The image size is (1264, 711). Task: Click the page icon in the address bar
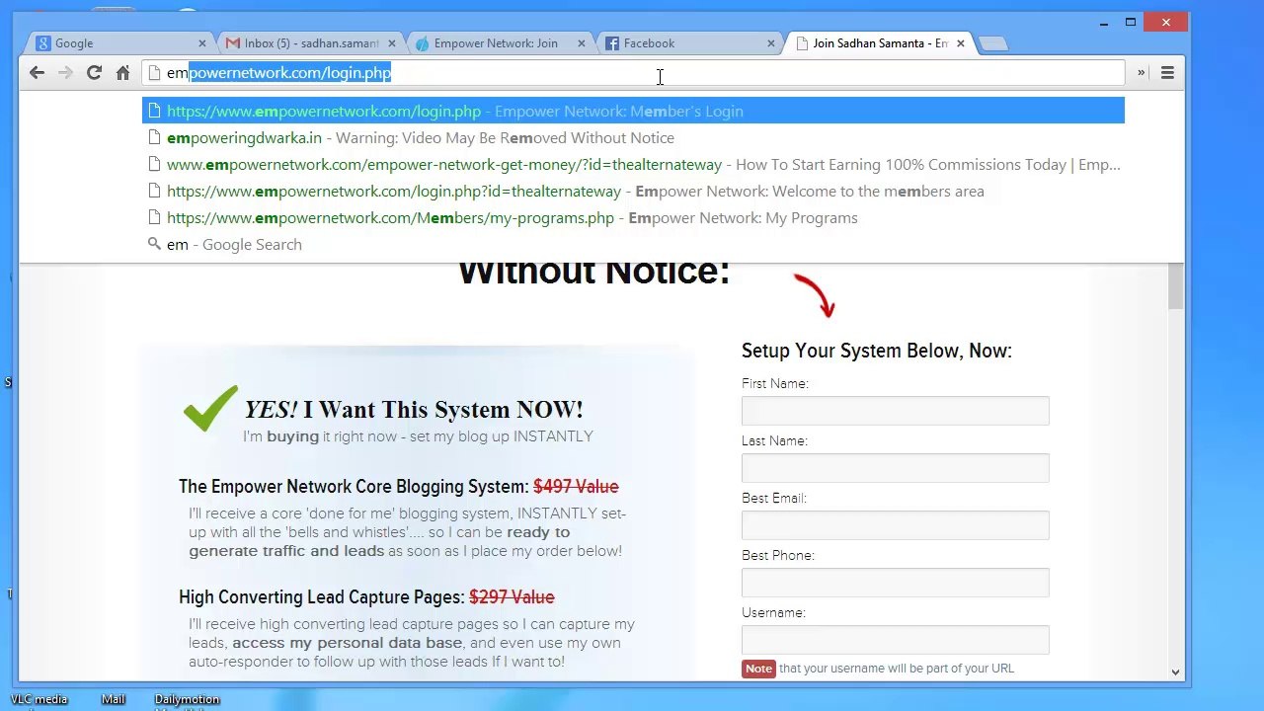[153, 73]
